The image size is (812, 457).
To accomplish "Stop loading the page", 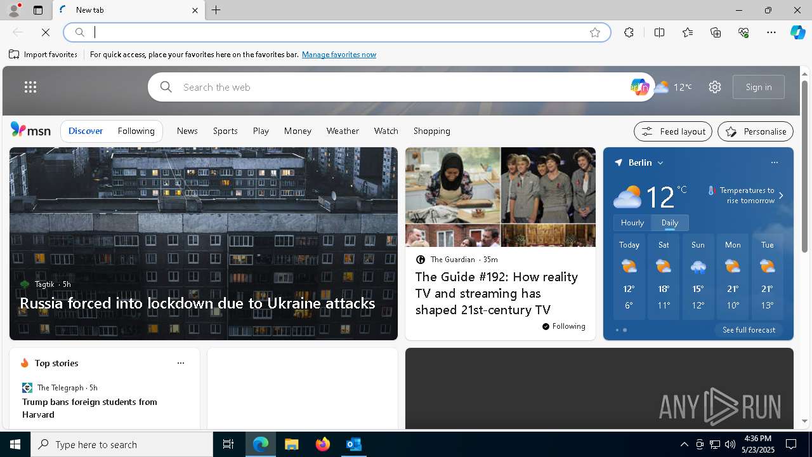I will [x=46, y=32].
